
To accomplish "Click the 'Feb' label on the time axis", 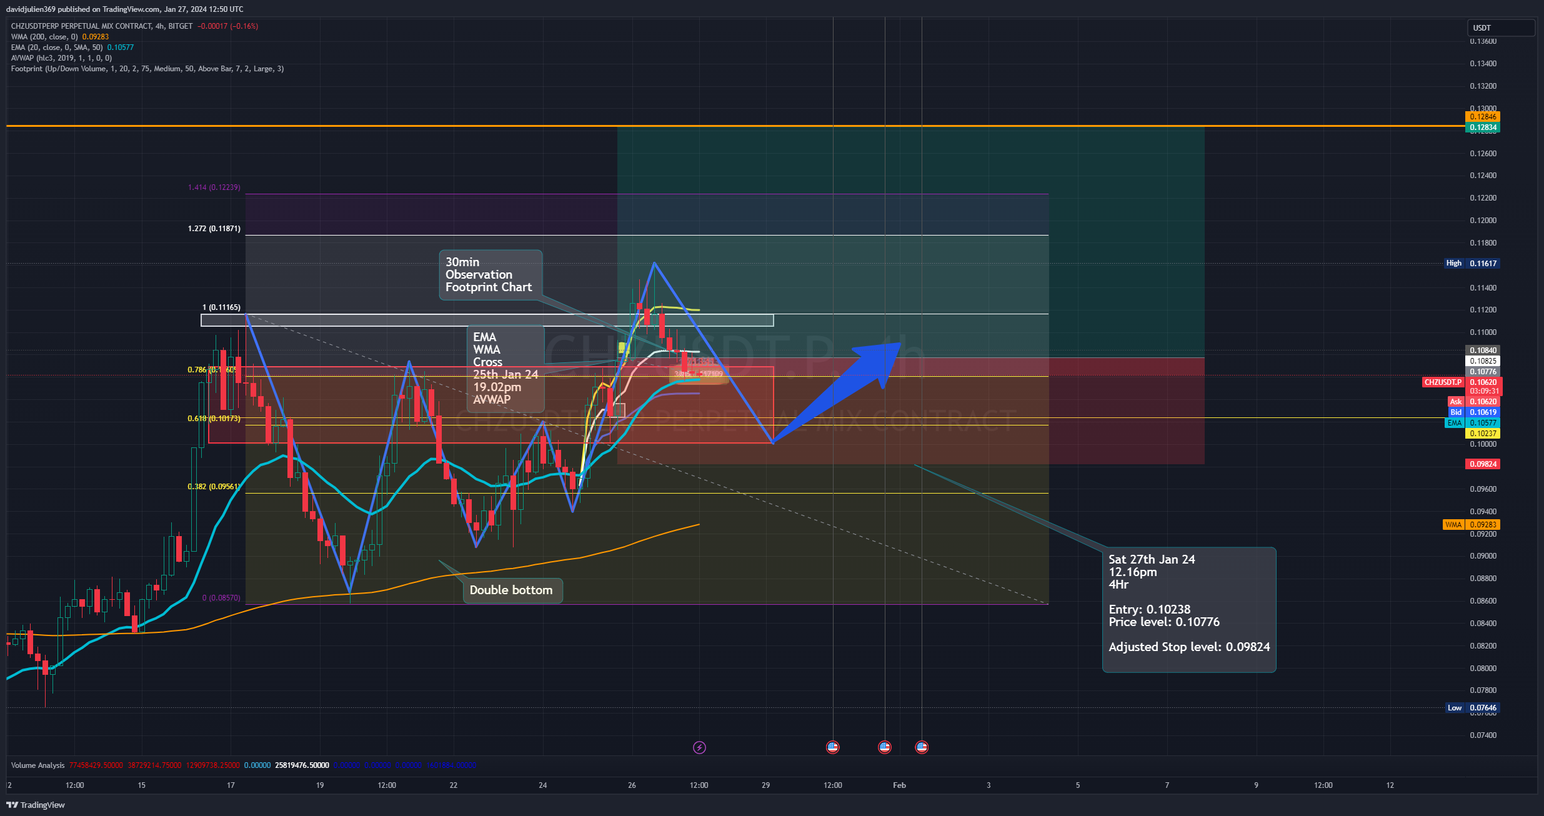I will point(899,785).
